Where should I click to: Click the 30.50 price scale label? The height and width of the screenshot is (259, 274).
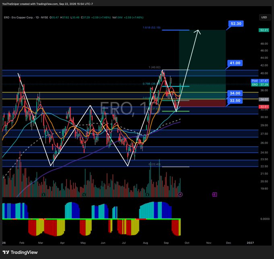pos(264,117)
